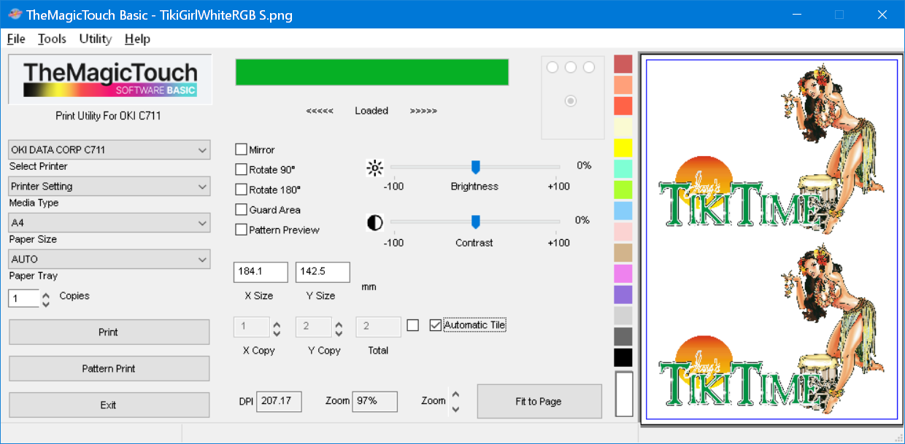Viewport: 905px width, 444px height.
Task: Open the Select Printer dropdown
Action: [x=109, y=149]
